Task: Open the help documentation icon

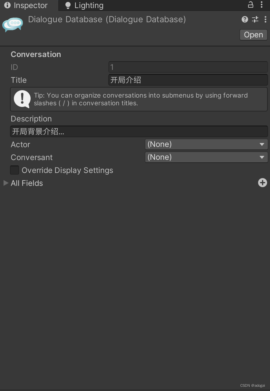Action: click(245, 19)
